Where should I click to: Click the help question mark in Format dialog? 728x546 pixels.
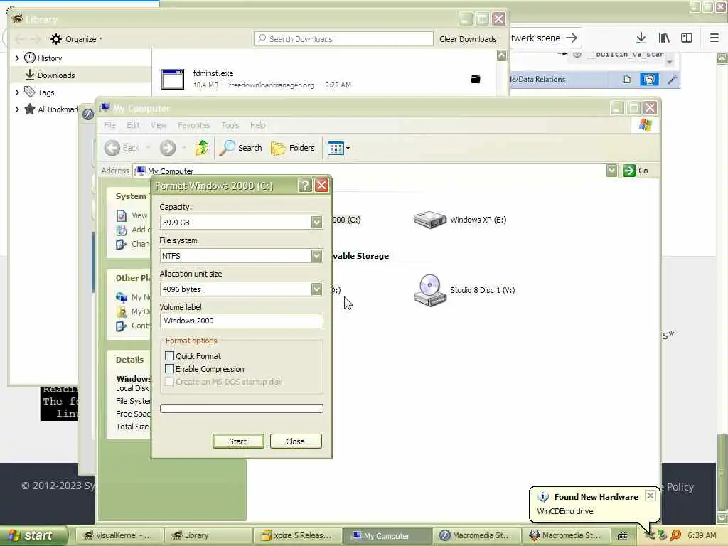click(304, 186)
